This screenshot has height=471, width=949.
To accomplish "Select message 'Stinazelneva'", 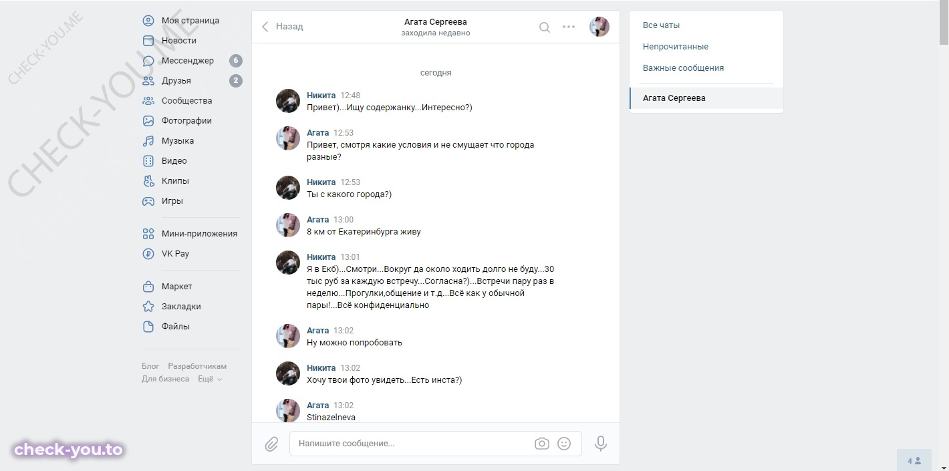I will (331, 418).
